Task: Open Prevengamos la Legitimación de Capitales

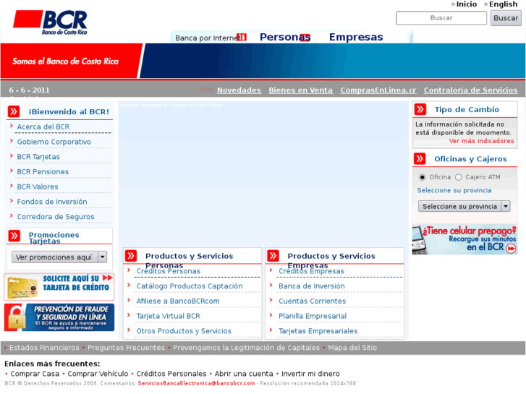Action: click(246, 348)
